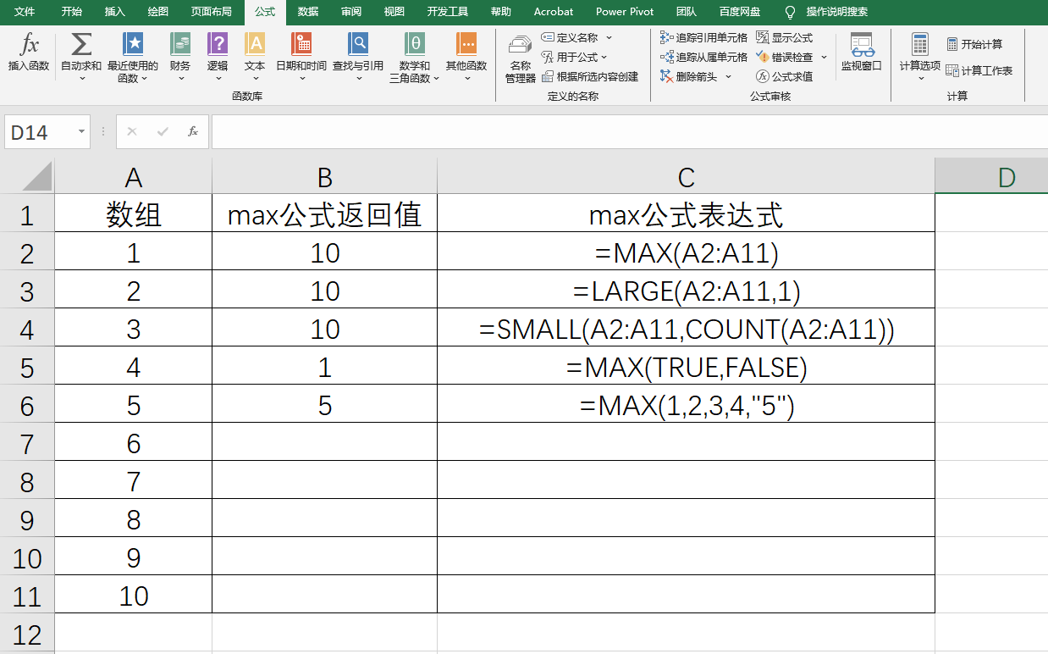Open Date and Time (日期和时间) functions
The width and height of the screenshot is (1048, 654).
[301, 58]
